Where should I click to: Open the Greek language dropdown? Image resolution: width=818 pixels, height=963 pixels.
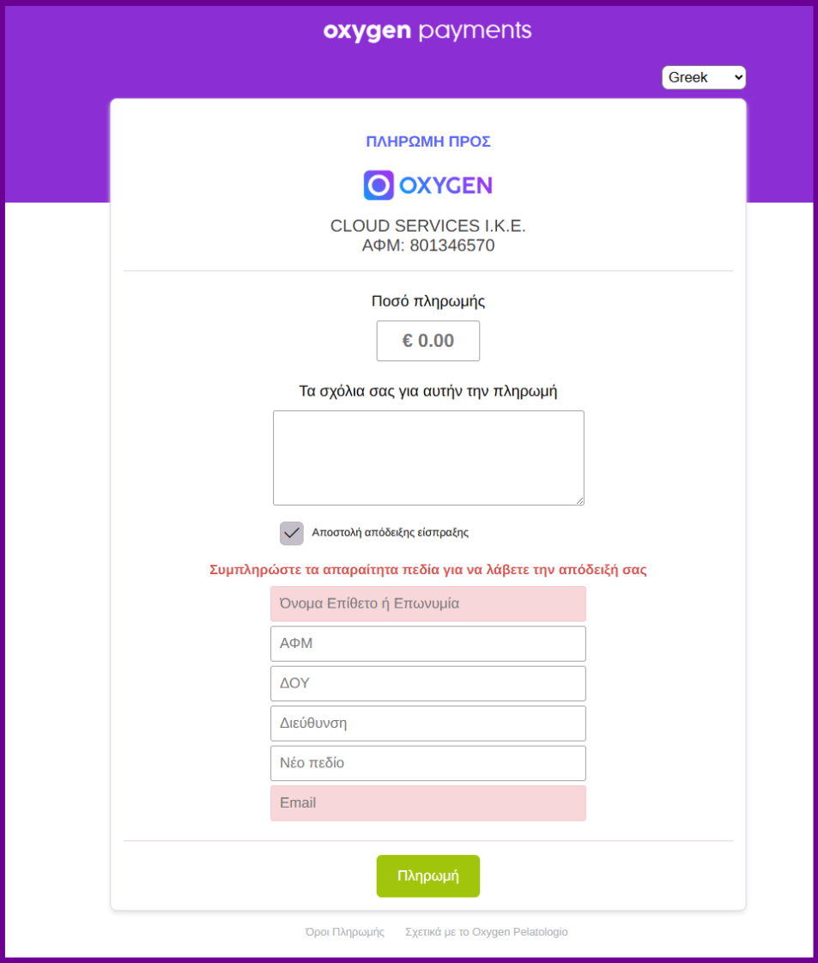(704, 77)
